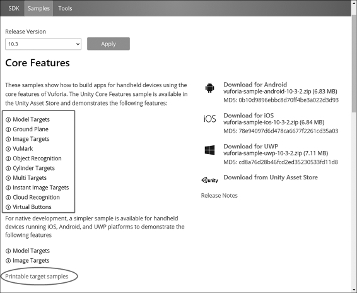Click the Android MD5 checksum text
The height and width of the screenshot is (293, 357).
coord(281,100)
